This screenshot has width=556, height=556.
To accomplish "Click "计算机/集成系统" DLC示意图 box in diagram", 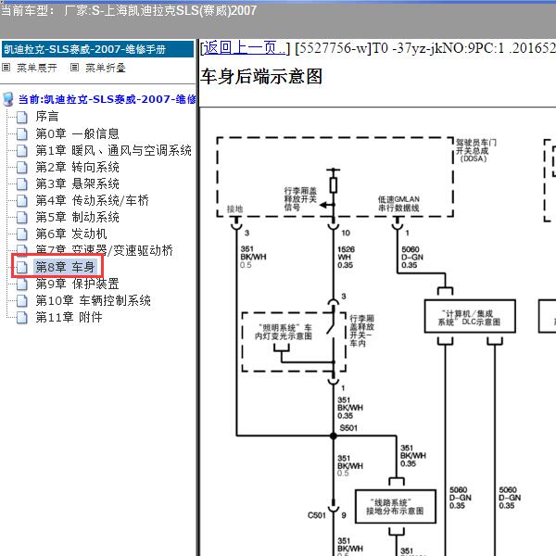I will click(x=470, y=317).
